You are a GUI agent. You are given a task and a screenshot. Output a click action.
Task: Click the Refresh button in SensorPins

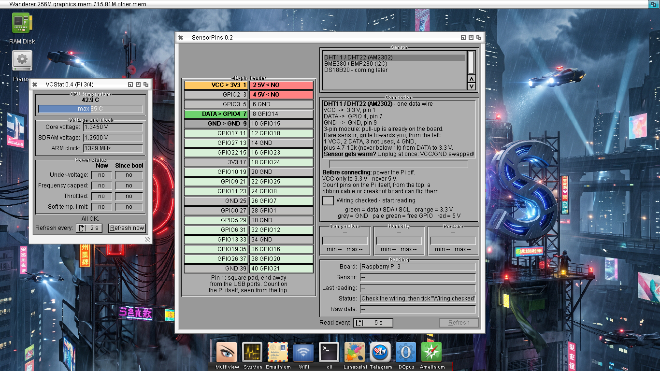pyautogui.click(x=459, y=323)
